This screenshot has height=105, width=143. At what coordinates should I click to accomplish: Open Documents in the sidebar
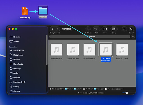(x=16, y=55)
